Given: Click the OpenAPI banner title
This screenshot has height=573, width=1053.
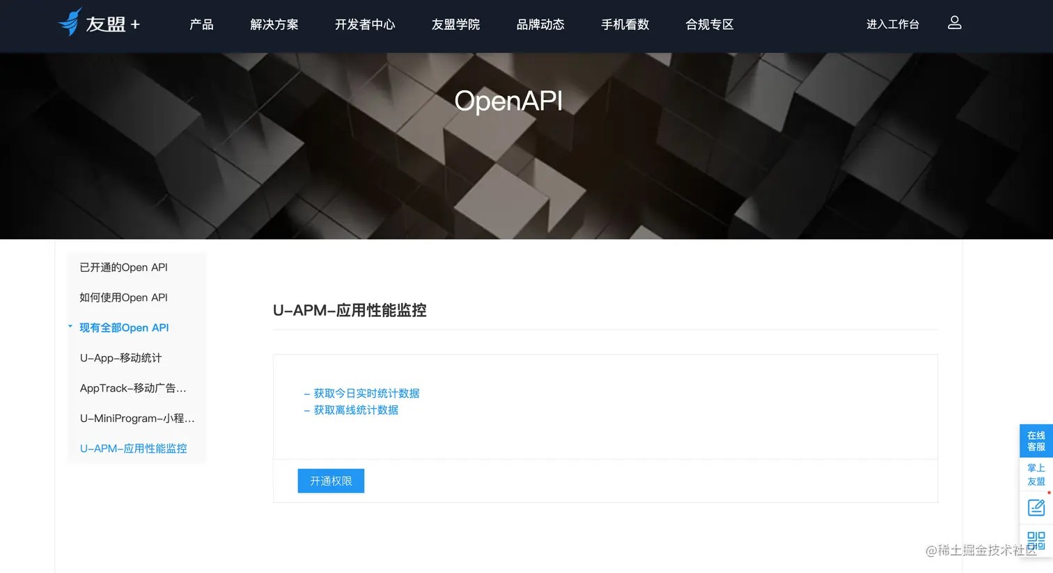Looking at the screenshot, I should 508,102.
